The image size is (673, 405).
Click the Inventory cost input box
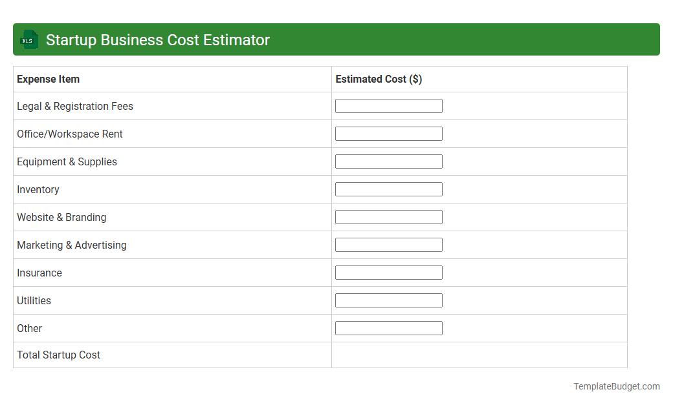coord(388,189)
